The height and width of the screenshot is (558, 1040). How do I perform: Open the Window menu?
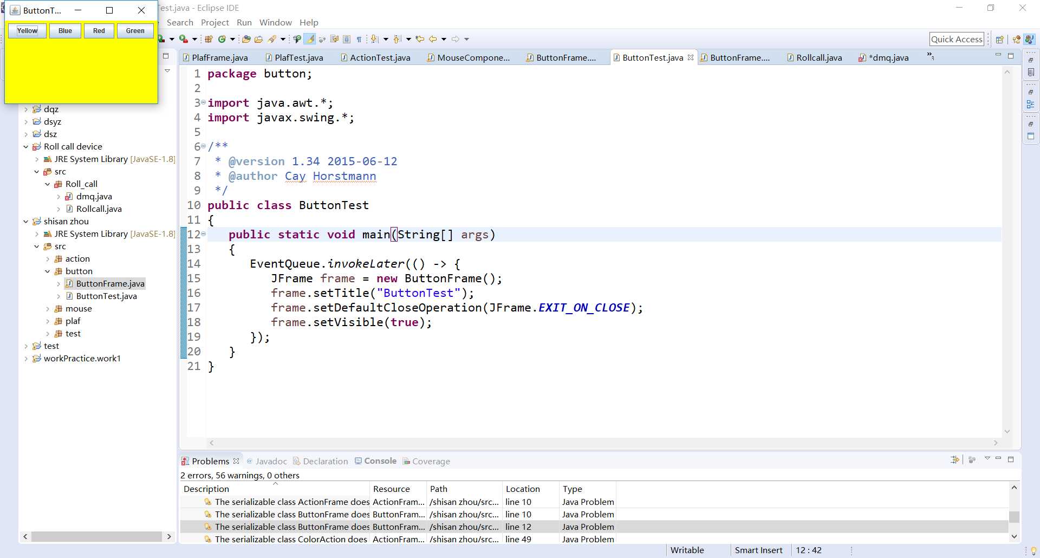tap(275, 23)
